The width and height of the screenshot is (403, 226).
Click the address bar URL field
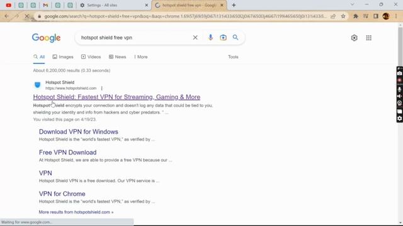point(185,16)
